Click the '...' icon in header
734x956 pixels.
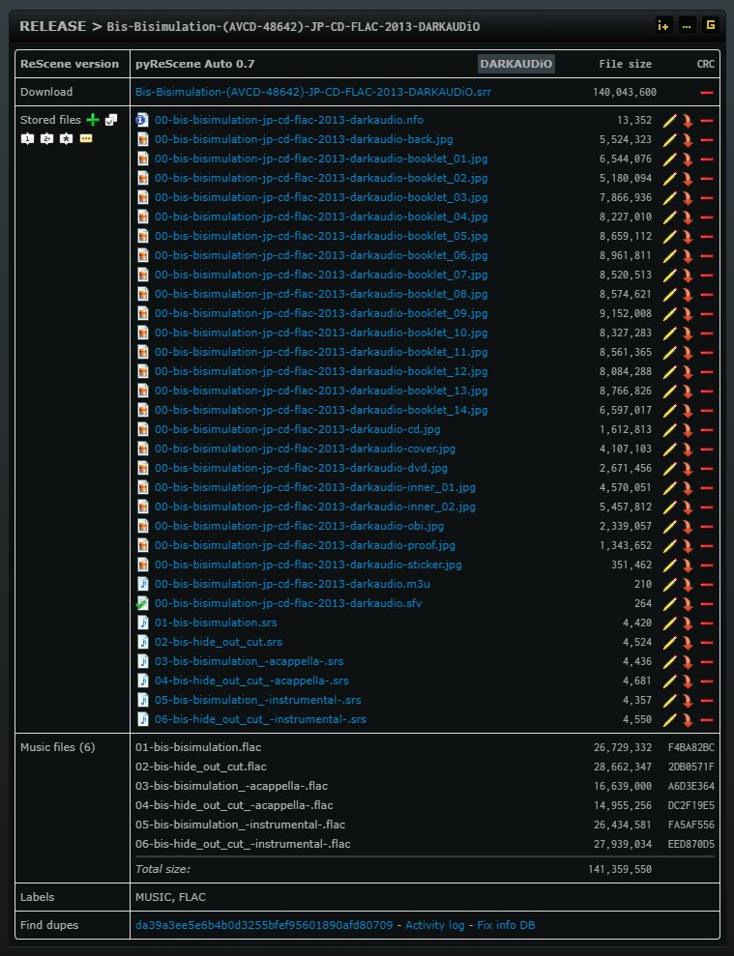(687, 25)
